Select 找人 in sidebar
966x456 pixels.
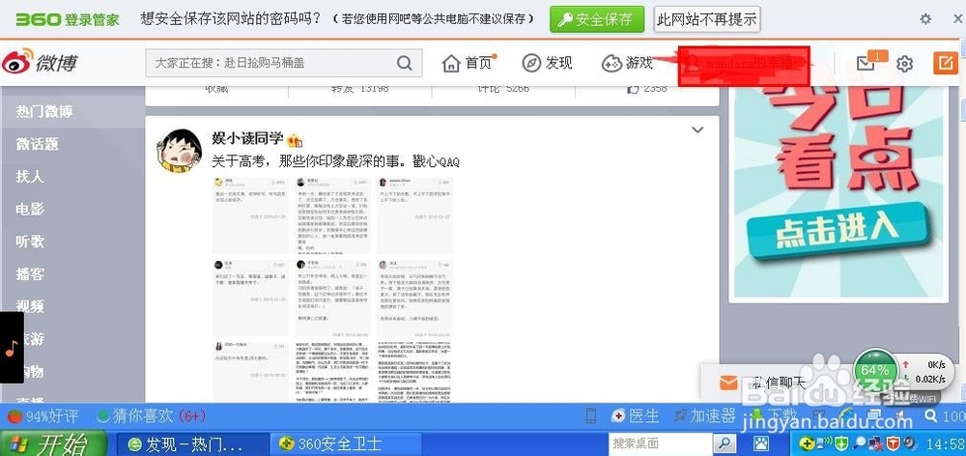[30, 177]
